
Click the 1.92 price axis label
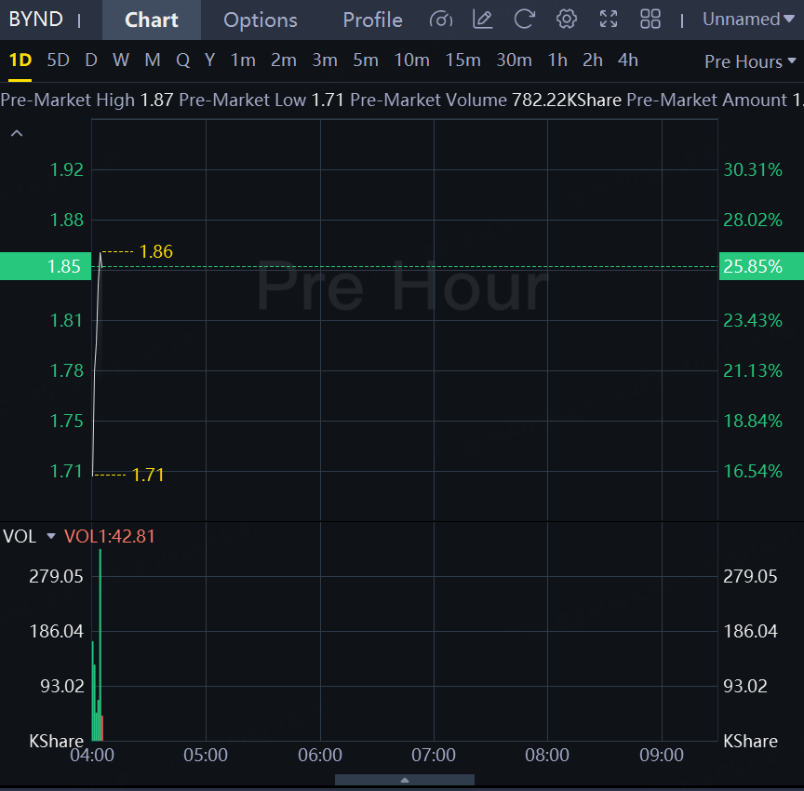(67, 169)
